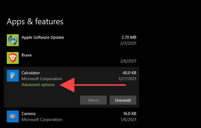The height and width of the screenshot is (128, 201).
Task: Click the Apple Software Update app icon
Action: pos(13,40)
